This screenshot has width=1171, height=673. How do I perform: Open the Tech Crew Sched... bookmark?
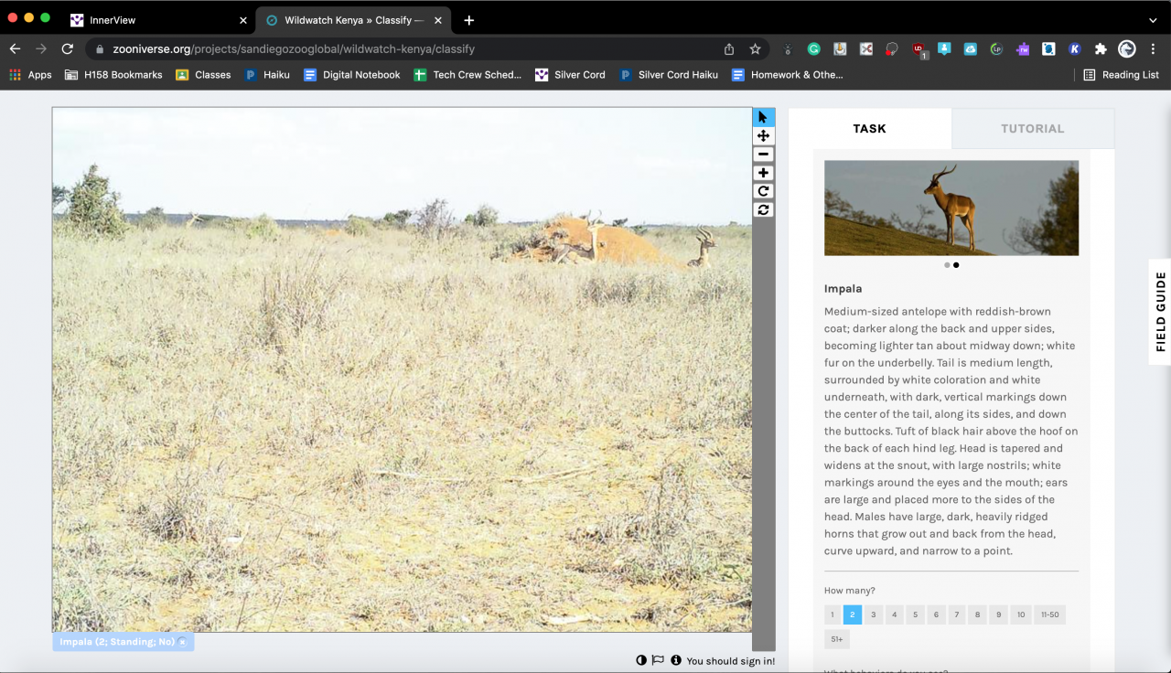(467, 75)
